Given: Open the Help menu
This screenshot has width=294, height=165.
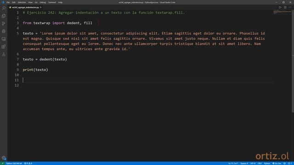Looking at the screenshot, I should (60, 2).
